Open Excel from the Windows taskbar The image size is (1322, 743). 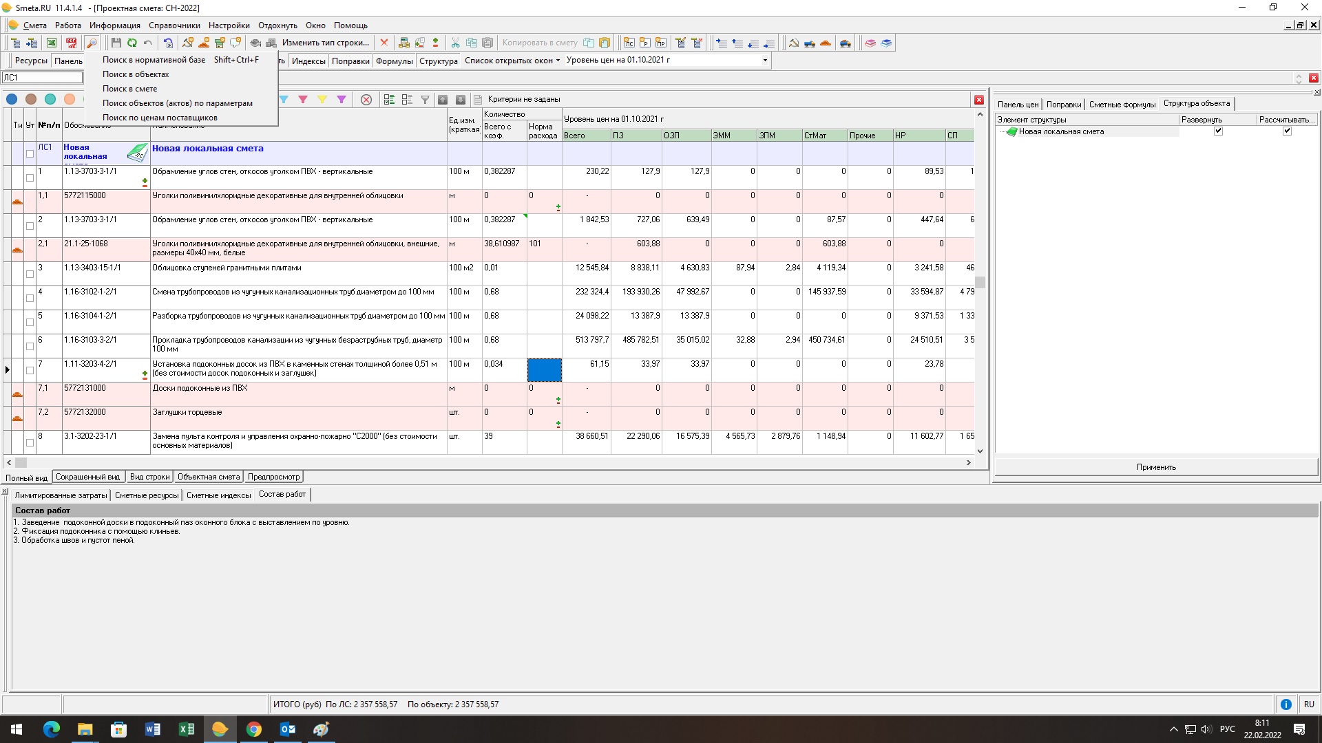pyautogui.click(x=187, y=729)
